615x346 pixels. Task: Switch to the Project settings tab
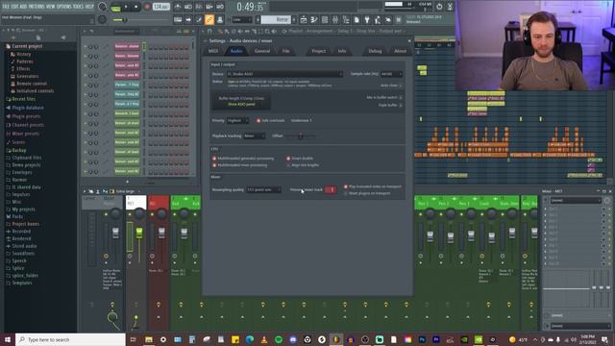(x=318, y=51)
